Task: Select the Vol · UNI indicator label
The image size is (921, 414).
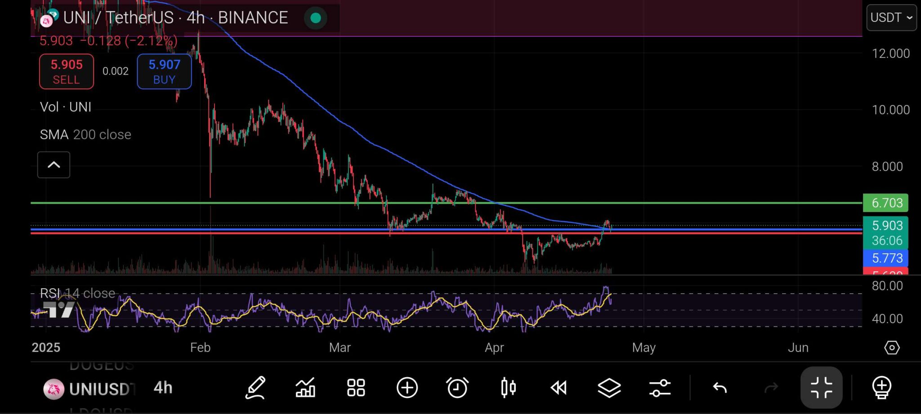Action: coord(66,107)
